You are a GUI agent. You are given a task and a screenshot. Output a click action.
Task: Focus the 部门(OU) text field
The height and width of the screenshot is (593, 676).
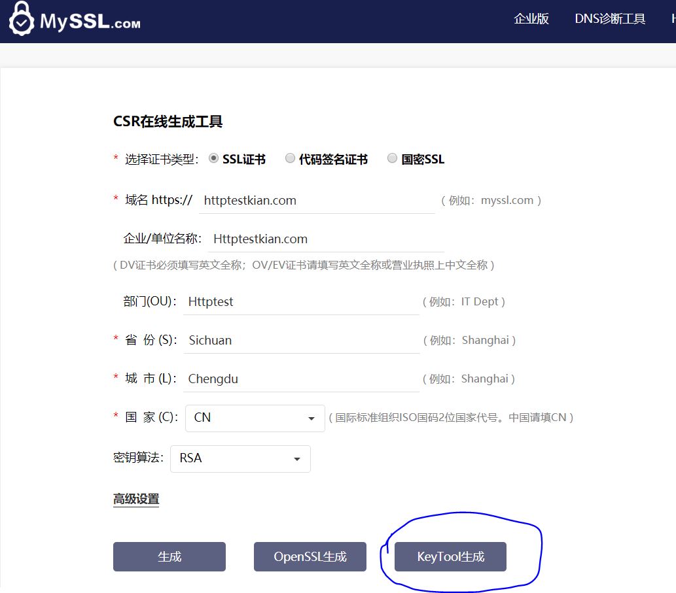(x=301, y=301)
